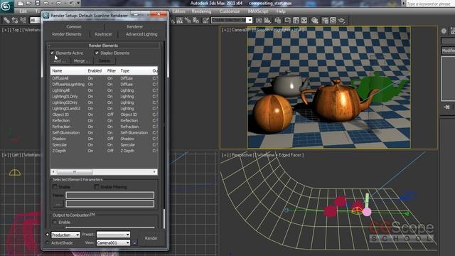The width and height of the screenshot is (455, 256).
Task: Open the MAXScript menu
Action: (x=258, y=11)
